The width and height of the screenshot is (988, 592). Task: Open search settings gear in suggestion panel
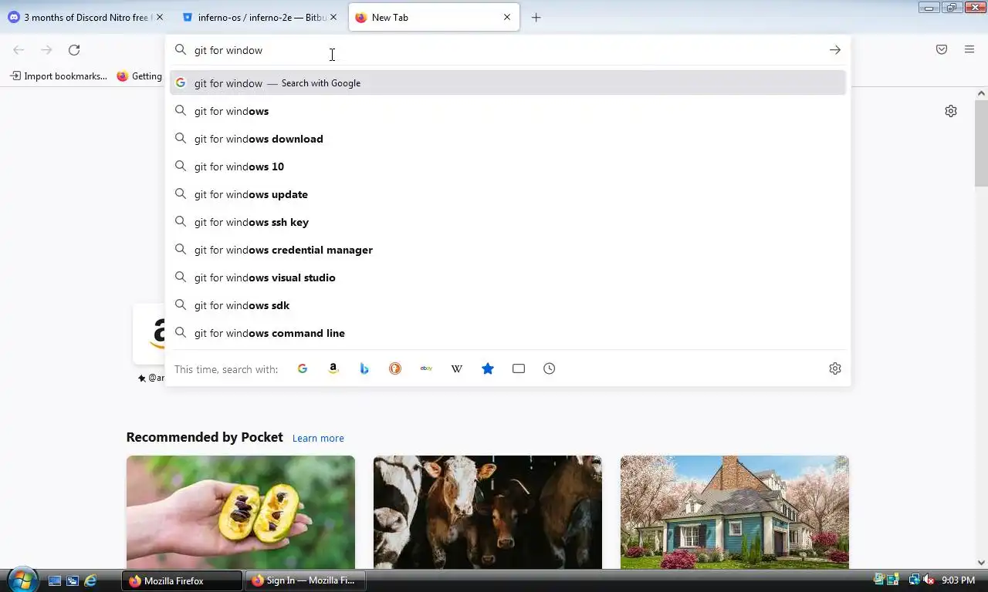click(835, 368)
